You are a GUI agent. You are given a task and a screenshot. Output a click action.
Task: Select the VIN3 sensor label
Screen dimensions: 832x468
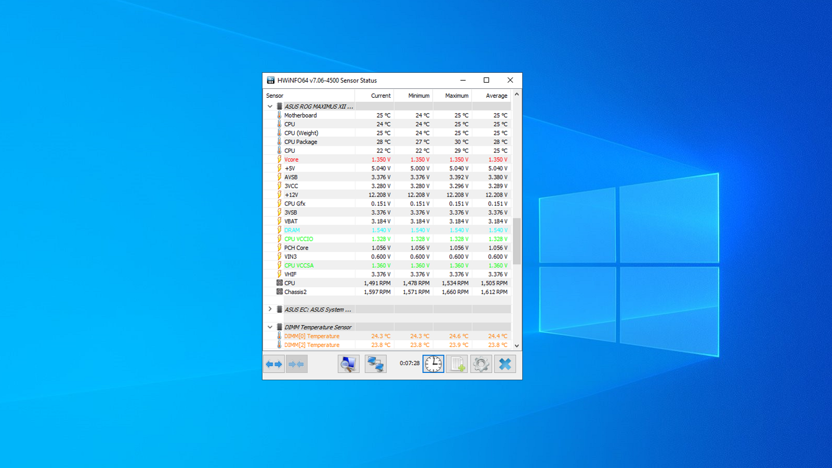[x=290, y=257]
